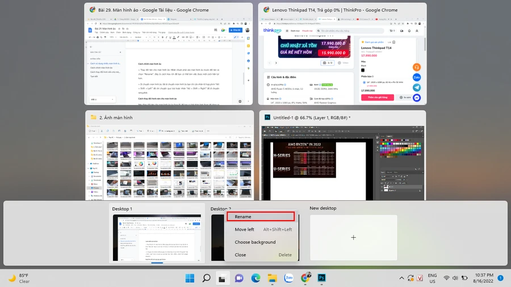Open the Photoshop Untitled-1 window preview
Image resolution: width=511 pixels, height=287 pixels.
click(342, 155)
